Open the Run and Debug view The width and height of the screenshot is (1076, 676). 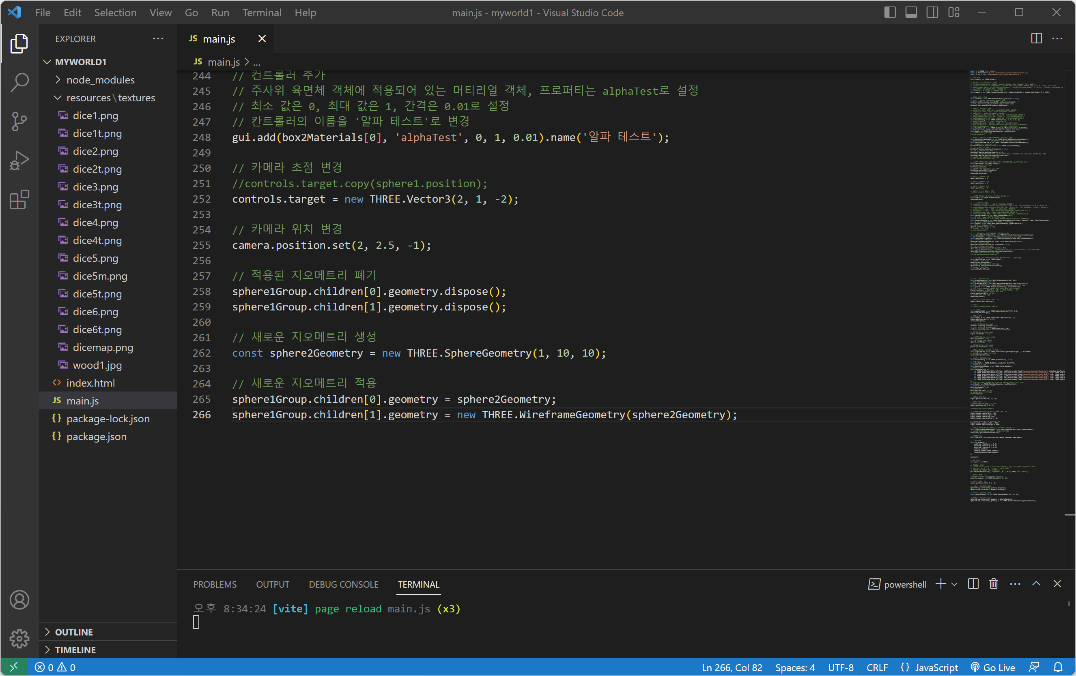click(x=19, y=160)
